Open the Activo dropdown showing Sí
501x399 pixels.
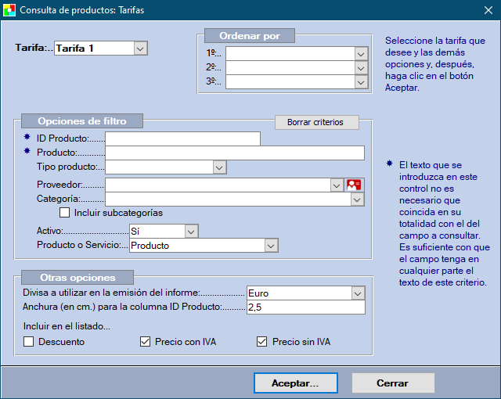[191, 232]
